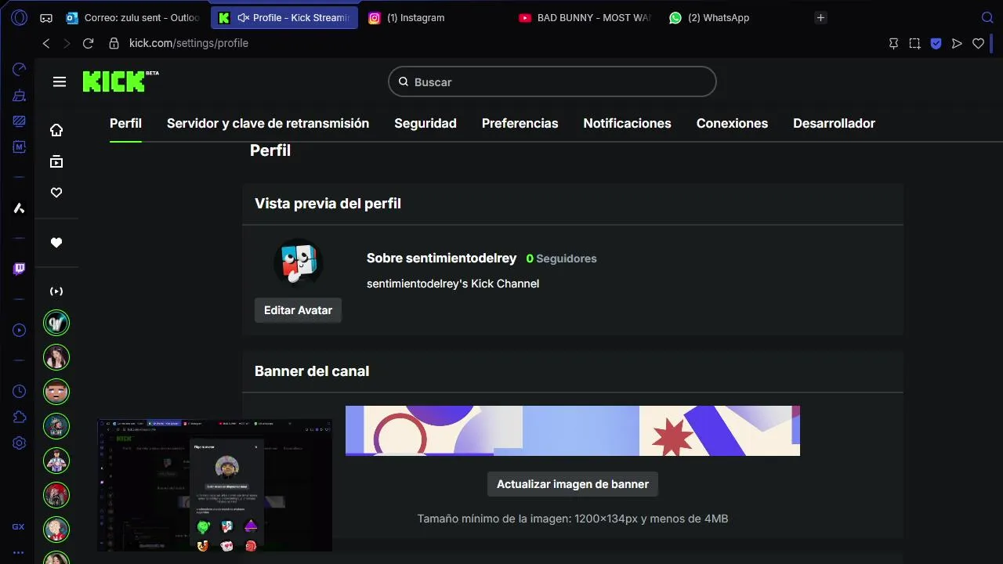Screen dimensions: 1003x564
Task: Open the Notificaciones settings tab
Action: [628, 123]
